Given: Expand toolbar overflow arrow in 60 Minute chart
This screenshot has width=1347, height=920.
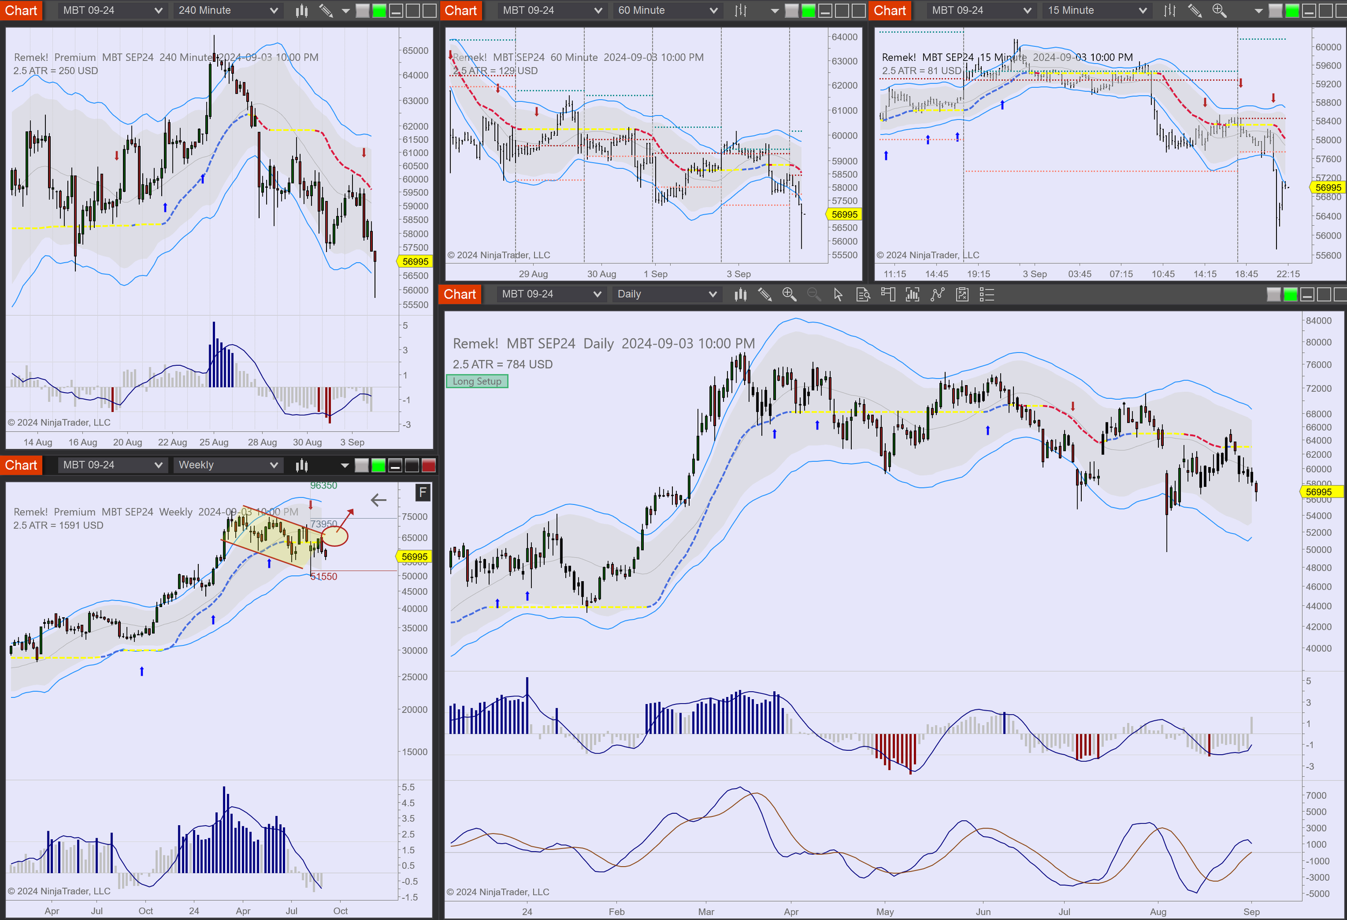Looking at the screenshot, I should tap(774, 11).
